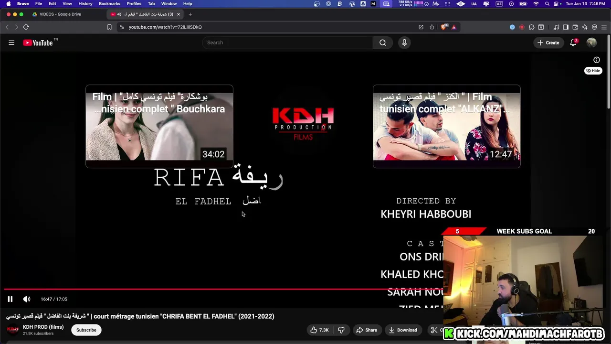Mute the video volume
Viewport: 611px width, 344px height.
(x=27, y=299)
